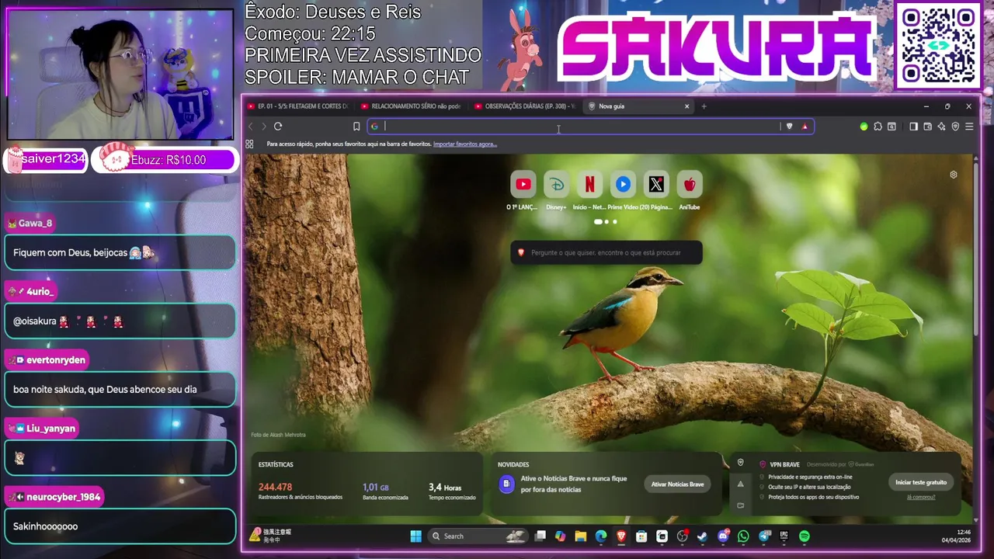
Task: Switch to RELACIONAMENTO SÉRIO tab
Action: click(412, 106)
